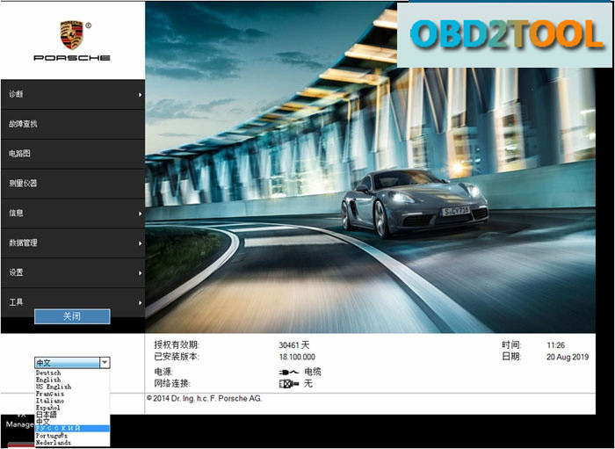Click the blue 关闭 close button
This screenshot has width=615, height=449.
pyautogui.click(x=72, y=316)
